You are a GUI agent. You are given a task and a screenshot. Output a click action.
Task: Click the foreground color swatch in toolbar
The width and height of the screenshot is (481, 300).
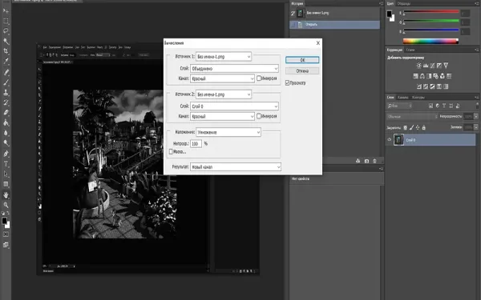(x=4, y=221)
